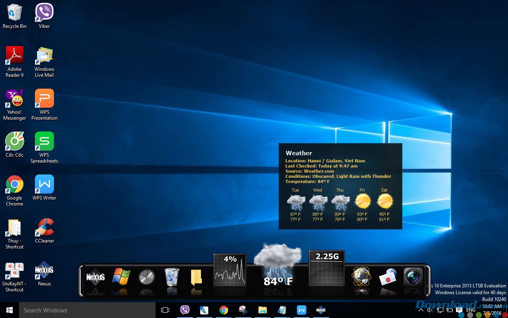Open the yellow folder icon in the dock
This screenshot has width=508, height=318.
(196, 277)
